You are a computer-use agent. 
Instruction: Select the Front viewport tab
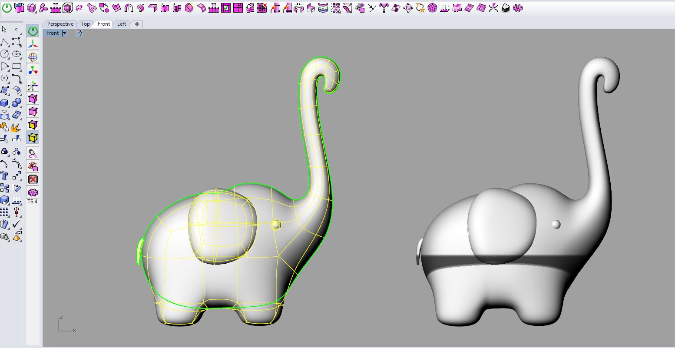[104, 24]
